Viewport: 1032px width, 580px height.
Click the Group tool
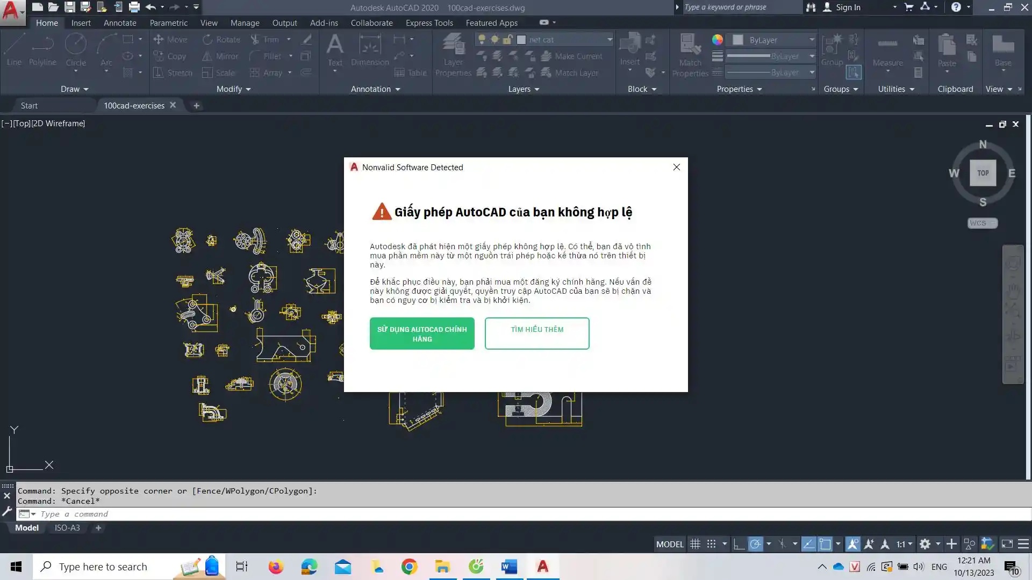pos(832,50)
